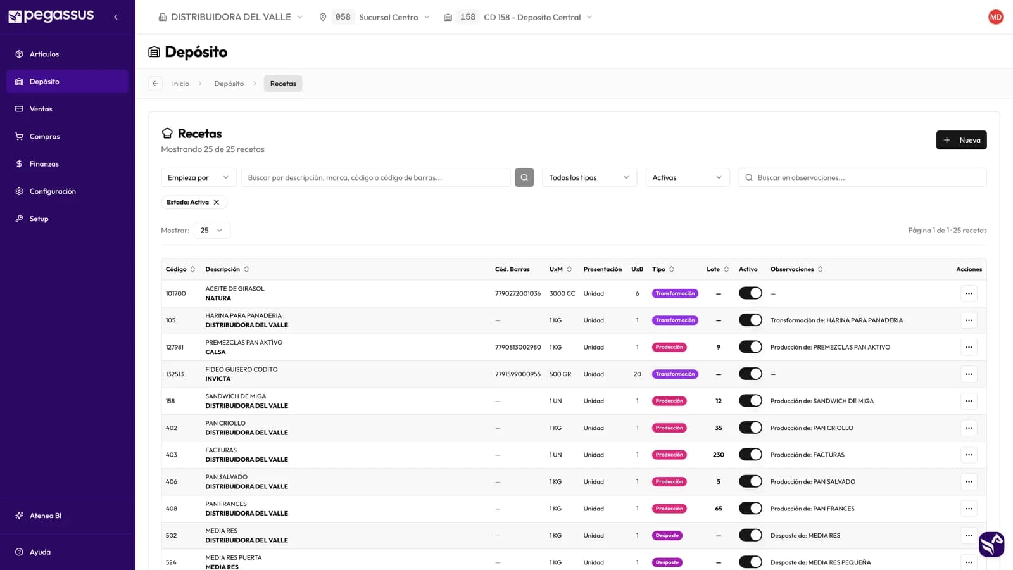This screenshot has width=1013, height=570.
Task: Toggle active switch for HARINA PARA PANADERIA
Action: click(x=750, y=320)
